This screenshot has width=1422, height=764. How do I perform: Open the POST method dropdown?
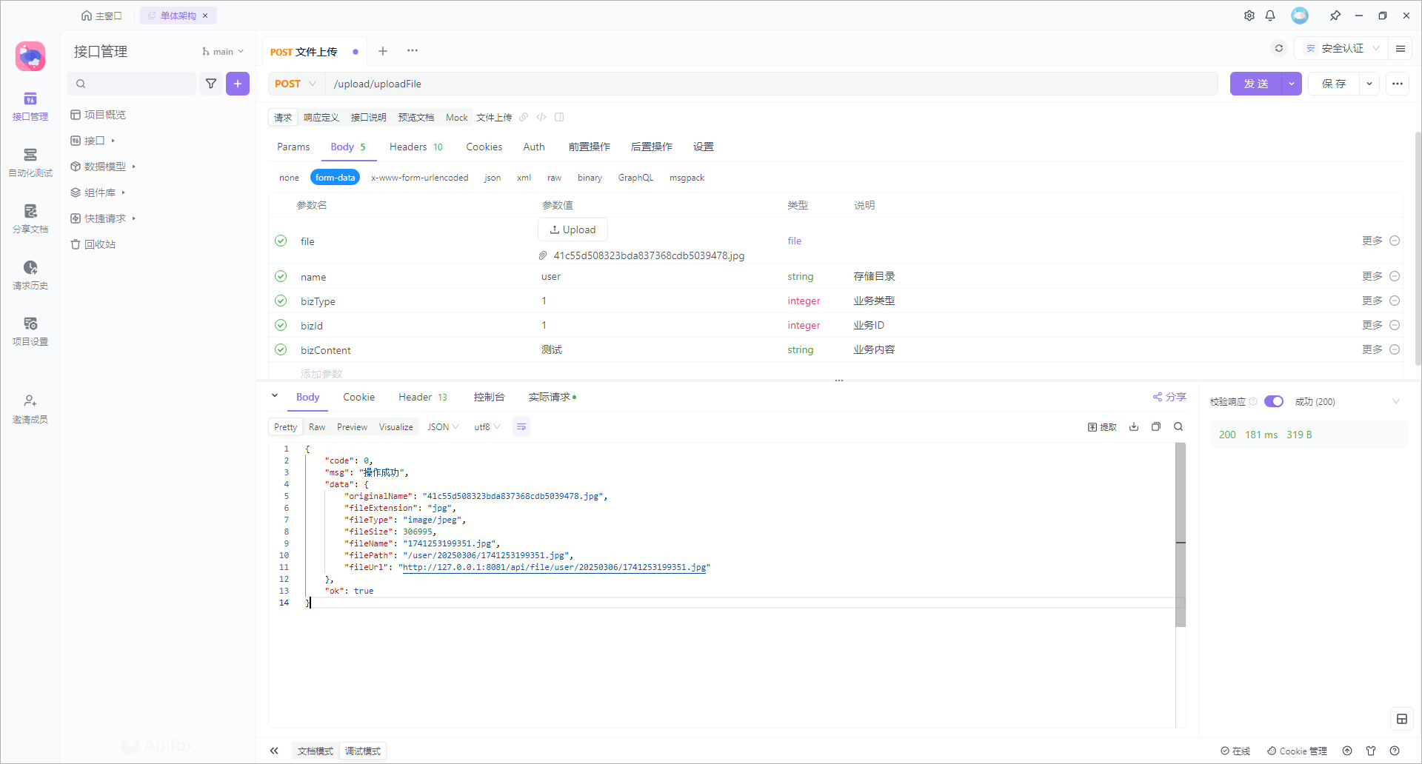coord(296,84)
